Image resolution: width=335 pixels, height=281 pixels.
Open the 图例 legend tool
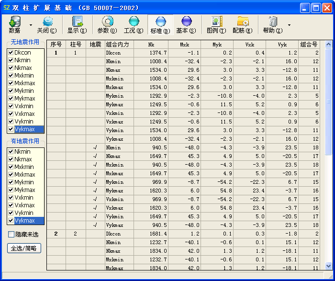pos(216,22)
